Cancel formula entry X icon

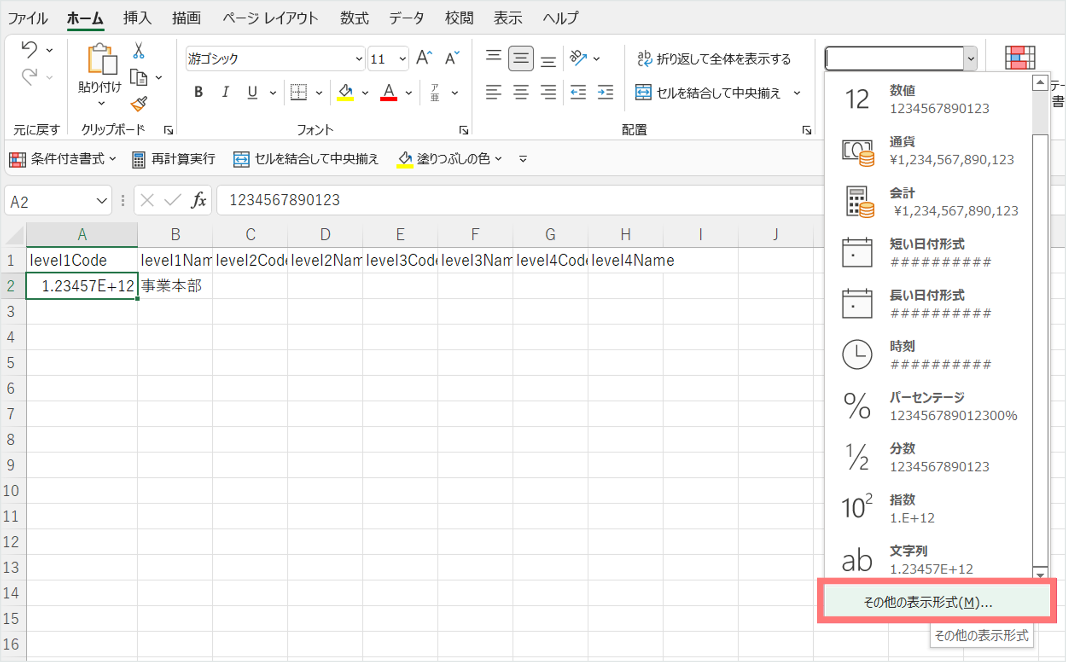click(x=147, y=200)
